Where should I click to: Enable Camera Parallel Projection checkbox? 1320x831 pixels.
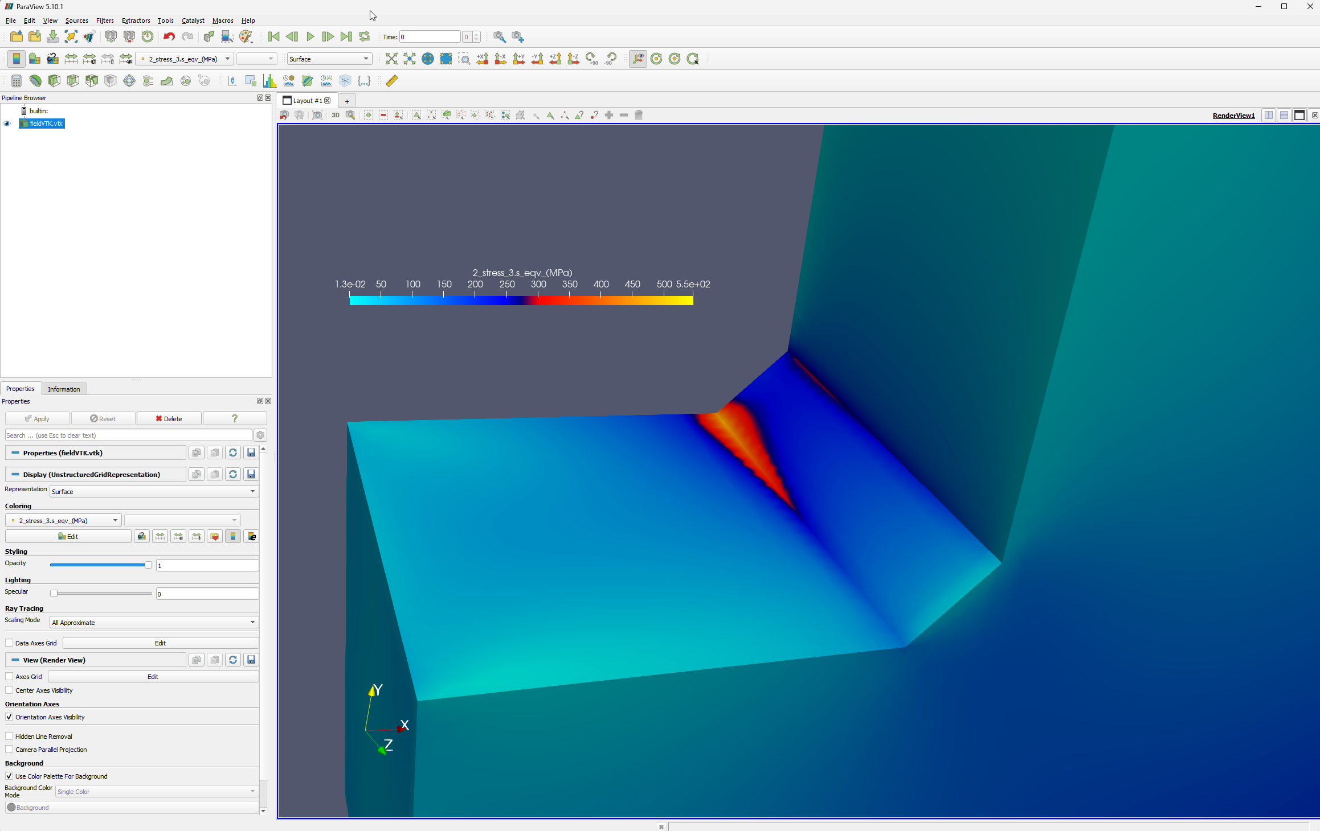10,750
